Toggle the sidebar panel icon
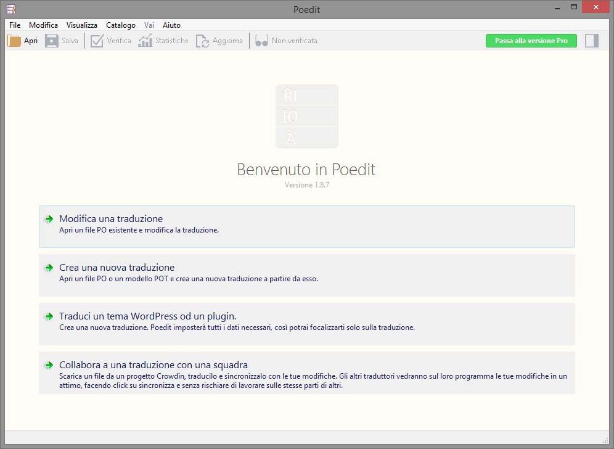 click(x=592, y=41)
